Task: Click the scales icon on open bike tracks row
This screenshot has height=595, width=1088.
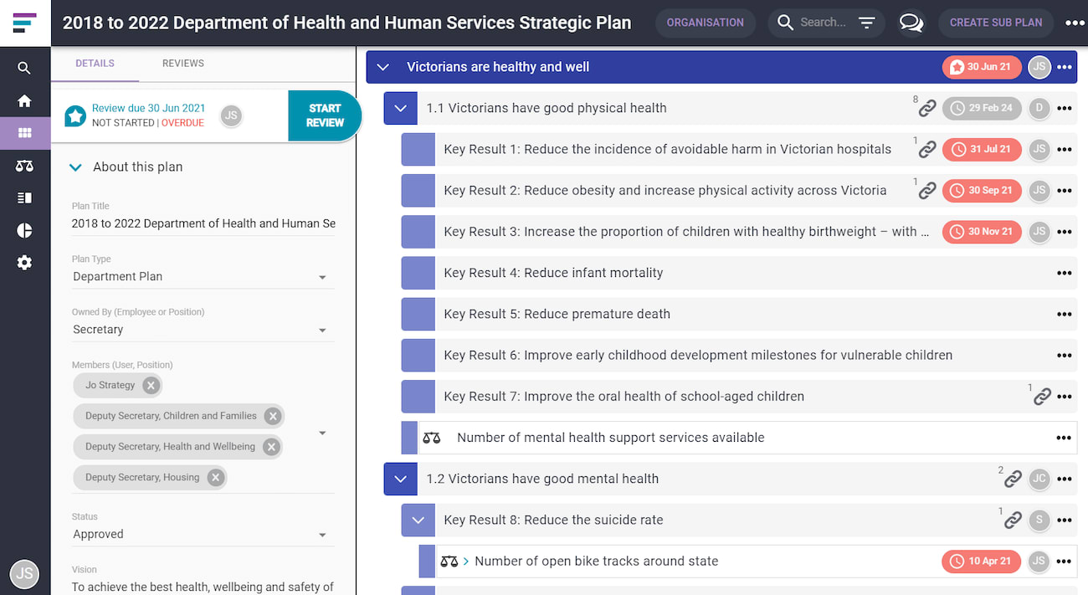Action: (449, 562)
